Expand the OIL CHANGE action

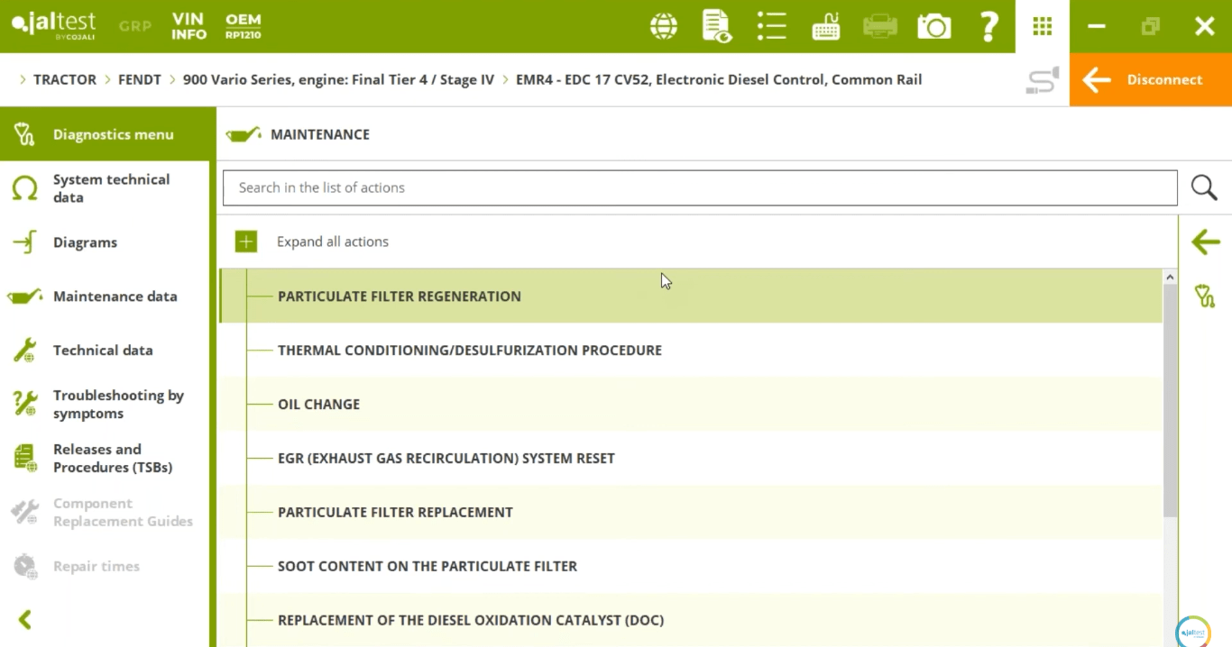(318, 404)
